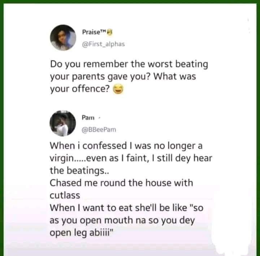This screenshot has height=256, width=260.
Task: Click the Pam display name
Action: coord(88,118)
